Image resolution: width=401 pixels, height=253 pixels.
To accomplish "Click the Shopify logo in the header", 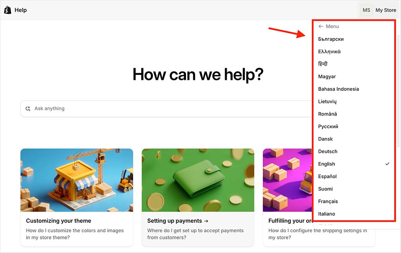I will coord(7,9).
